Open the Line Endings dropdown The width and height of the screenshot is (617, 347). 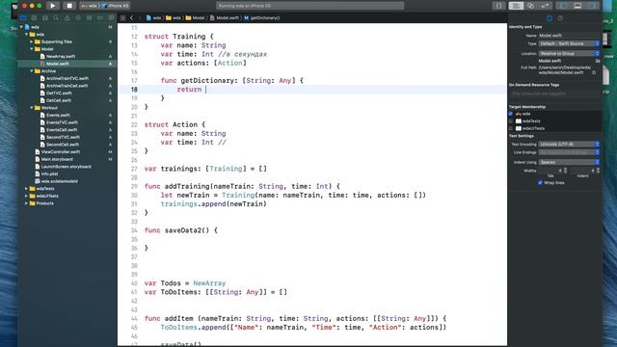coord(570,152)
